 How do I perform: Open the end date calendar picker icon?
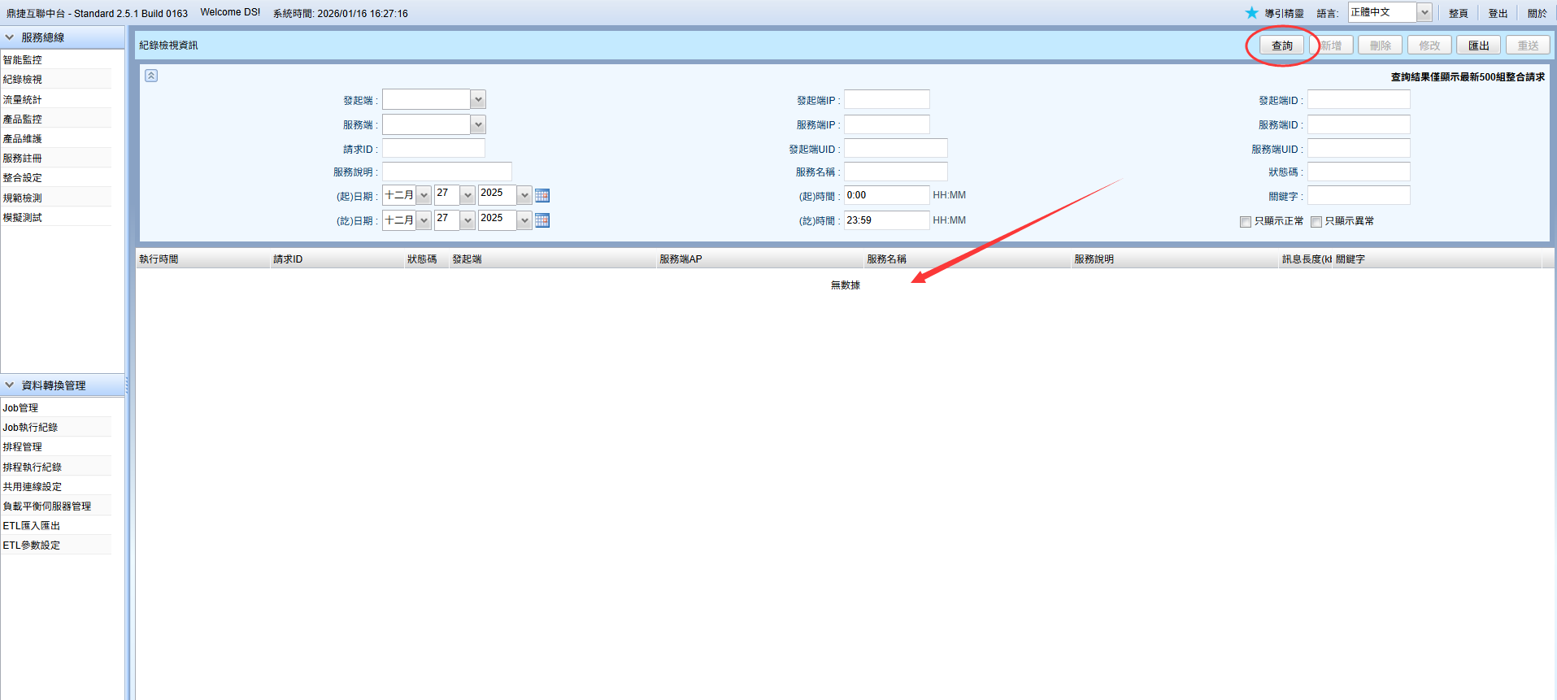click(x=542, y=220)
